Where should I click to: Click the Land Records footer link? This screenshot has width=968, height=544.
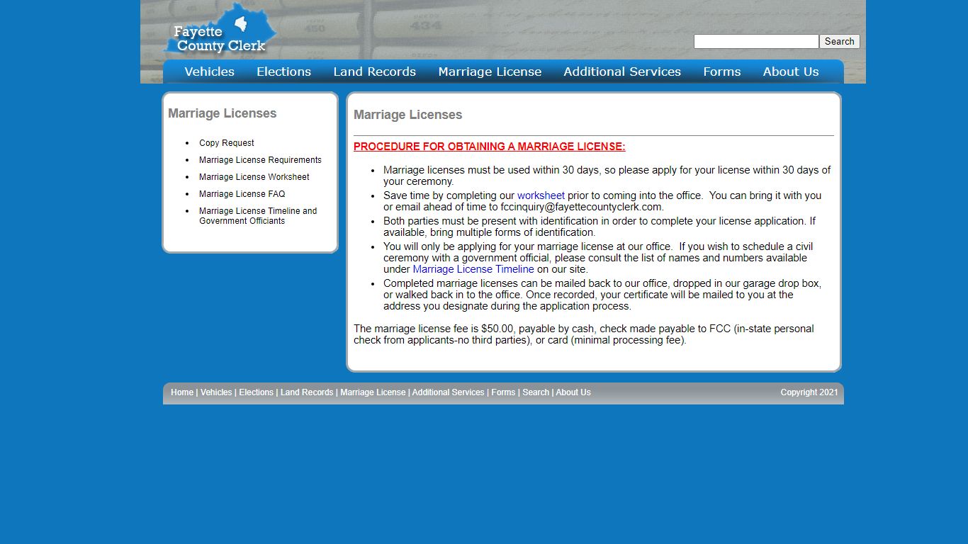click(x=307, y=392)
